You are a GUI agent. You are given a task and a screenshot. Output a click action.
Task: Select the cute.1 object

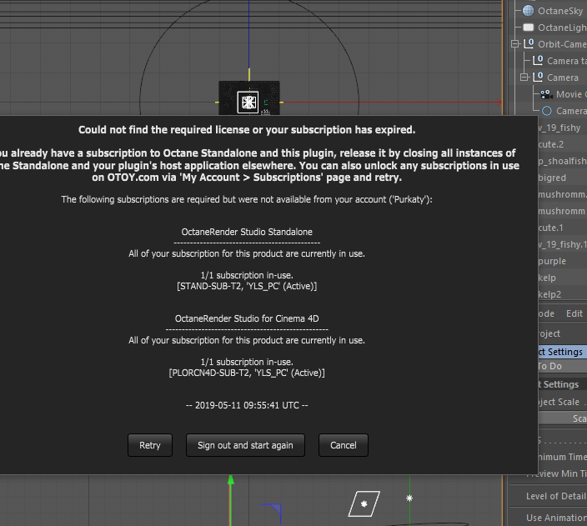(550, 228)
